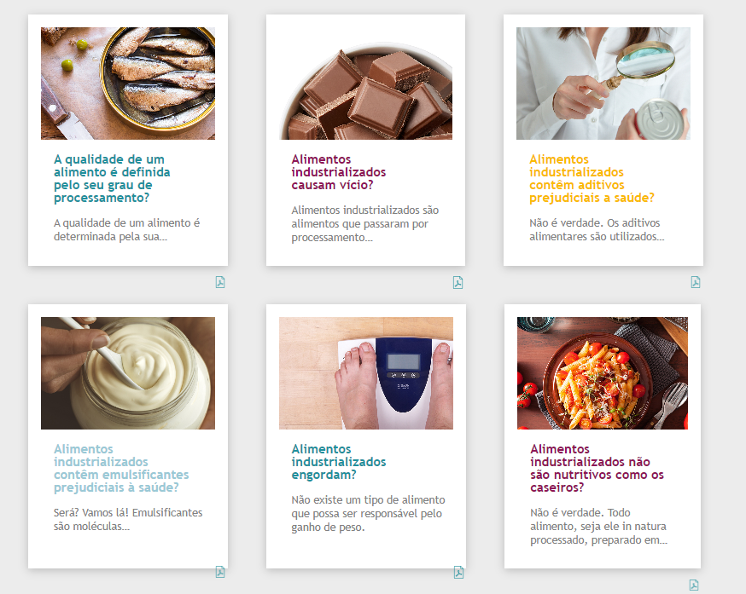Open 'contêm emulsificantes prejudiciais à saúde?' title
746x594 pixels.
(121, 468)
